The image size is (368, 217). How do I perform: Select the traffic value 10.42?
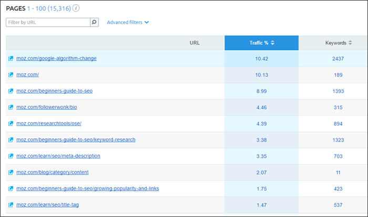pyautogui.click(x=262, y=59)
